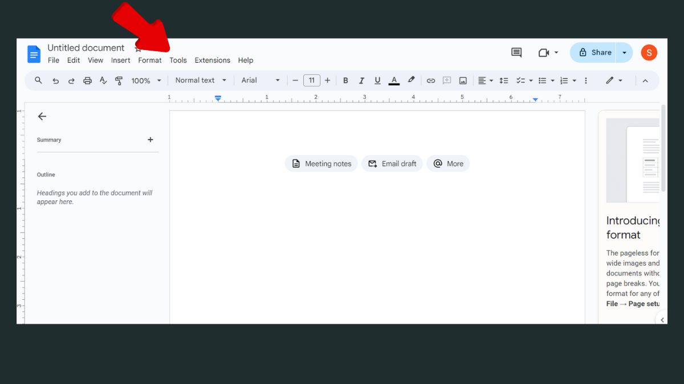This screenshot has width=684, height=384.
Task: Click the insert image icon
Action: coord(463,81)
